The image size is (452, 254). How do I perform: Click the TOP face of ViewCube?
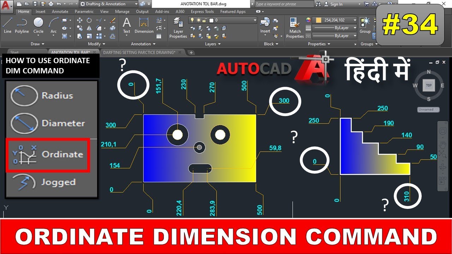pos(429,85)
